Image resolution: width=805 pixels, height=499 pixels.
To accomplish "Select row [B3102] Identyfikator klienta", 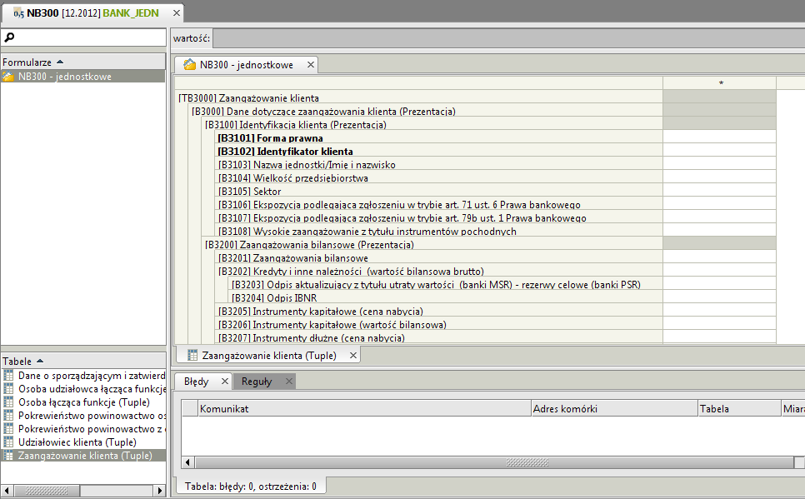I will click(439, 152).
